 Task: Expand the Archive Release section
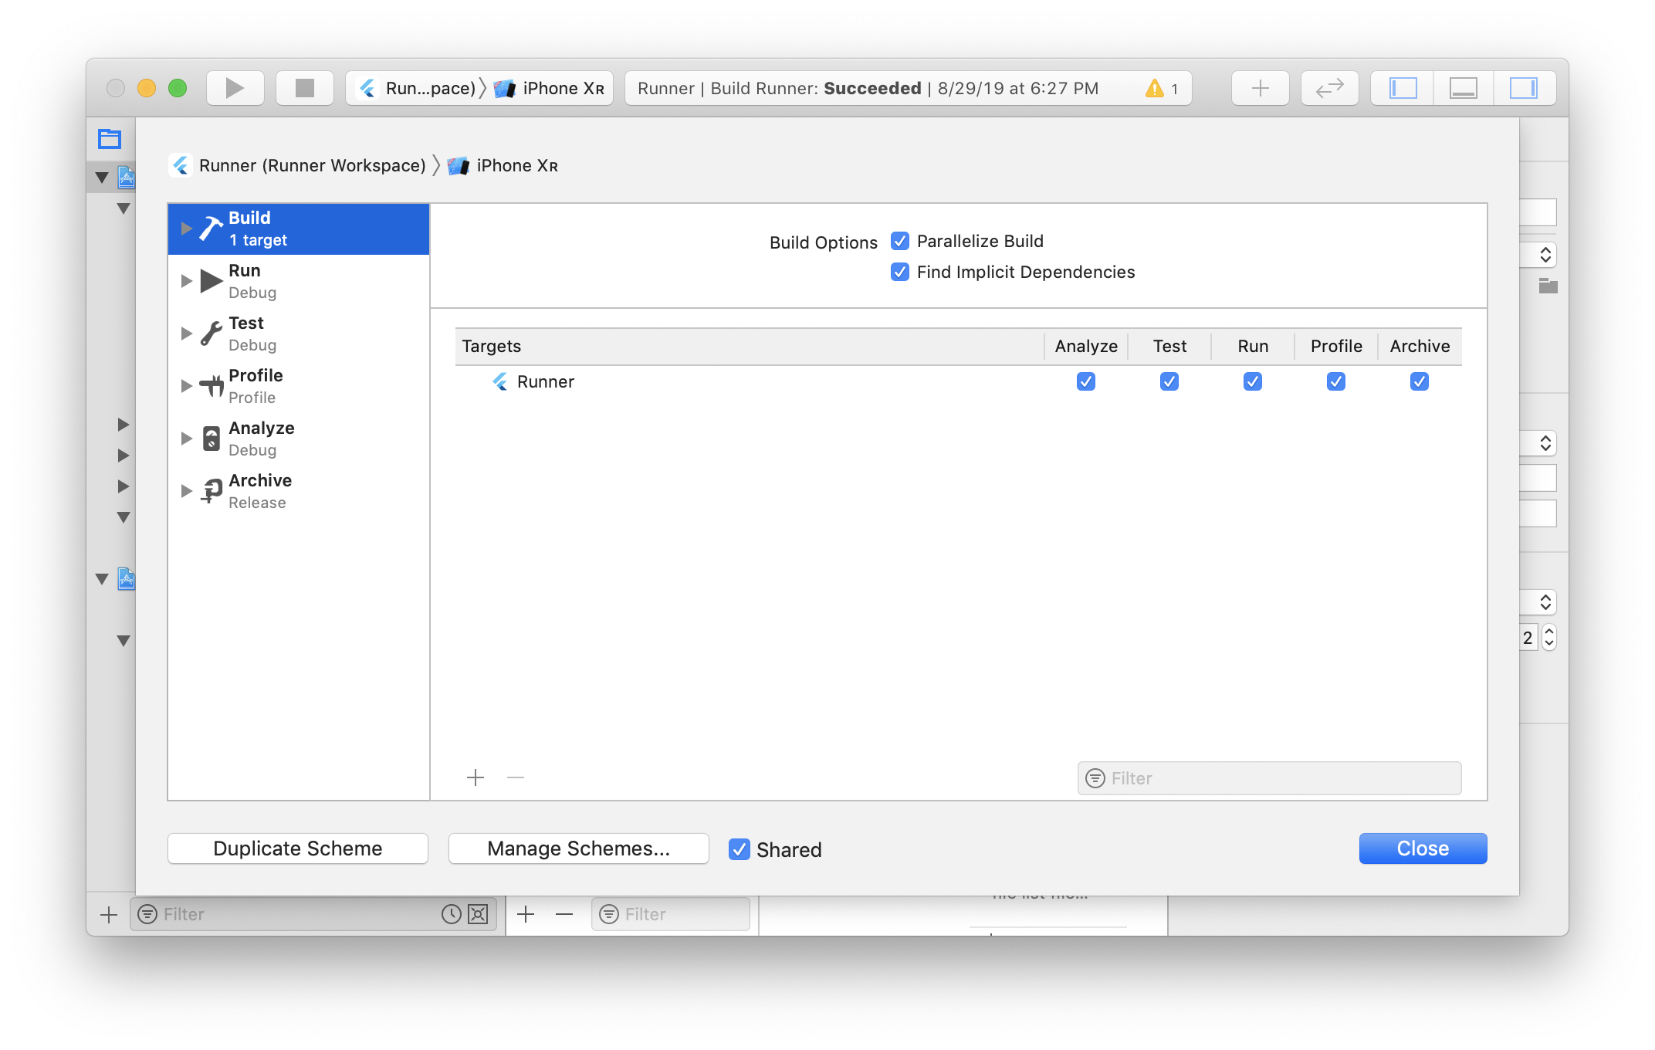[186, 490]
